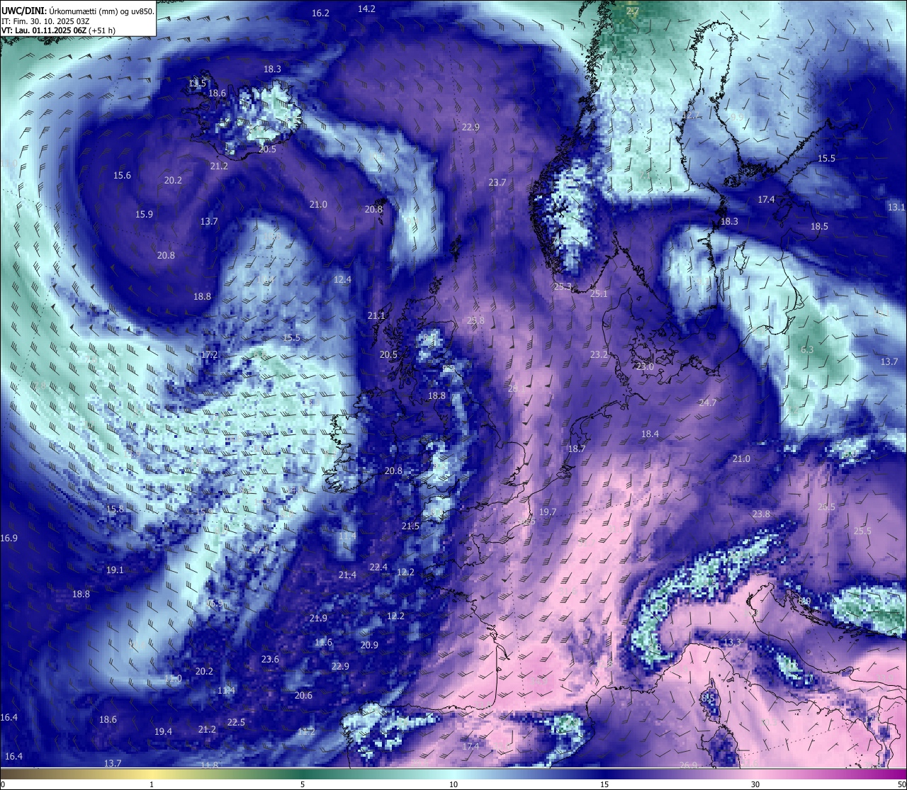Click the 20.9 map value
The height and width of the screenshot is (790, 907).
pos(369,645)
